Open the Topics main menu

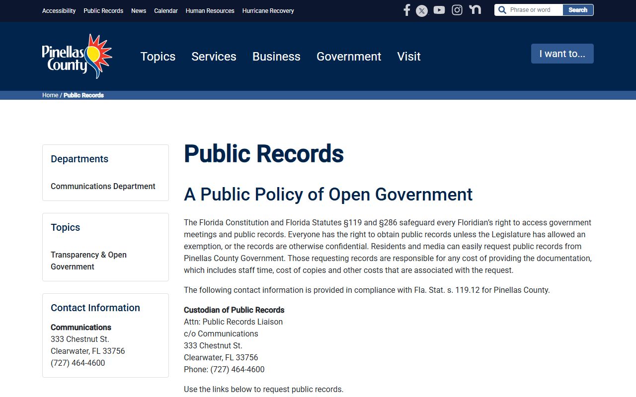pos(158,57)
